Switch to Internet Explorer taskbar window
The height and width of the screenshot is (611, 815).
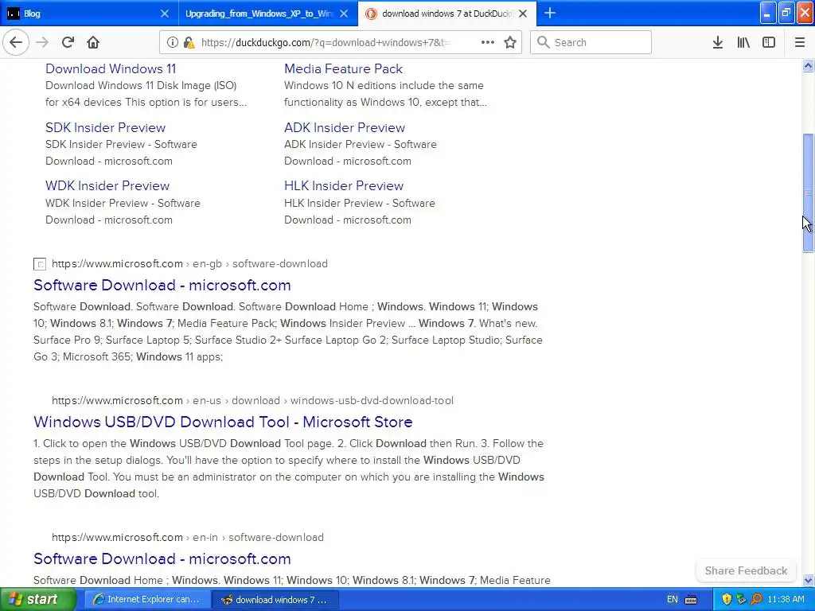tap(147, 600)
